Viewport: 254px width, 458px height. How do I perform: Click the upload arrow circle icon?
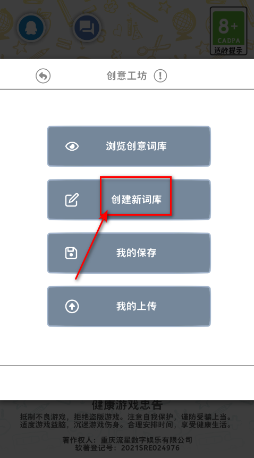coord(72,306)
